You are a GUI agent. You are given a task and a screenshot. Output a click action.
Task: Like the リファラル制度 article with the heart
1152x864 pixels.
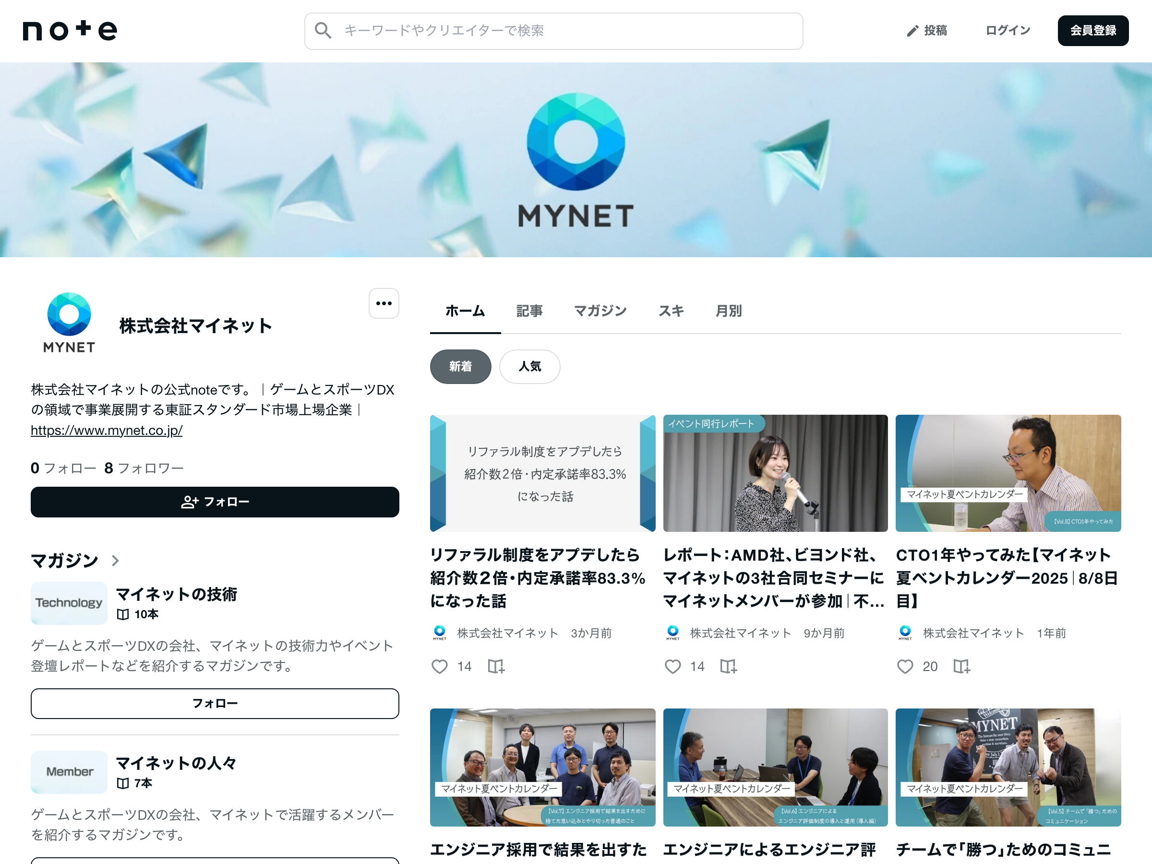440,666
